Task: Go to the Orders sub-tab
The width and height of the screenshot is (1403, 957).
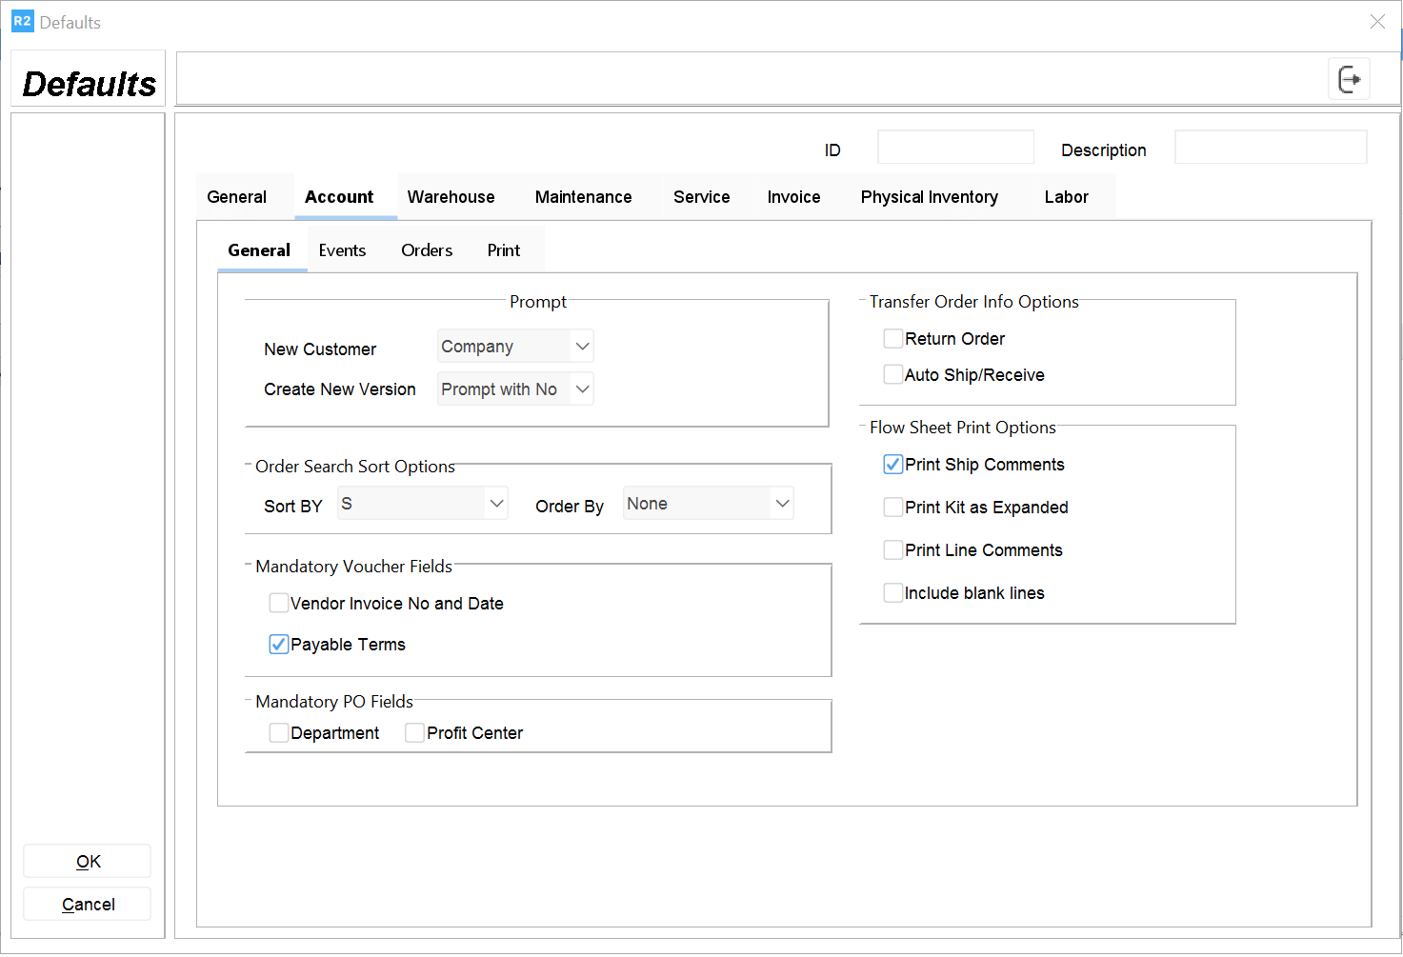Action: (x=427, y=250)
